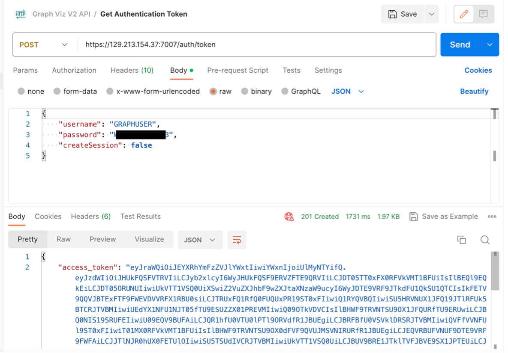
Task: Click the SSL certificate warning icon
Action: point(289,216)
